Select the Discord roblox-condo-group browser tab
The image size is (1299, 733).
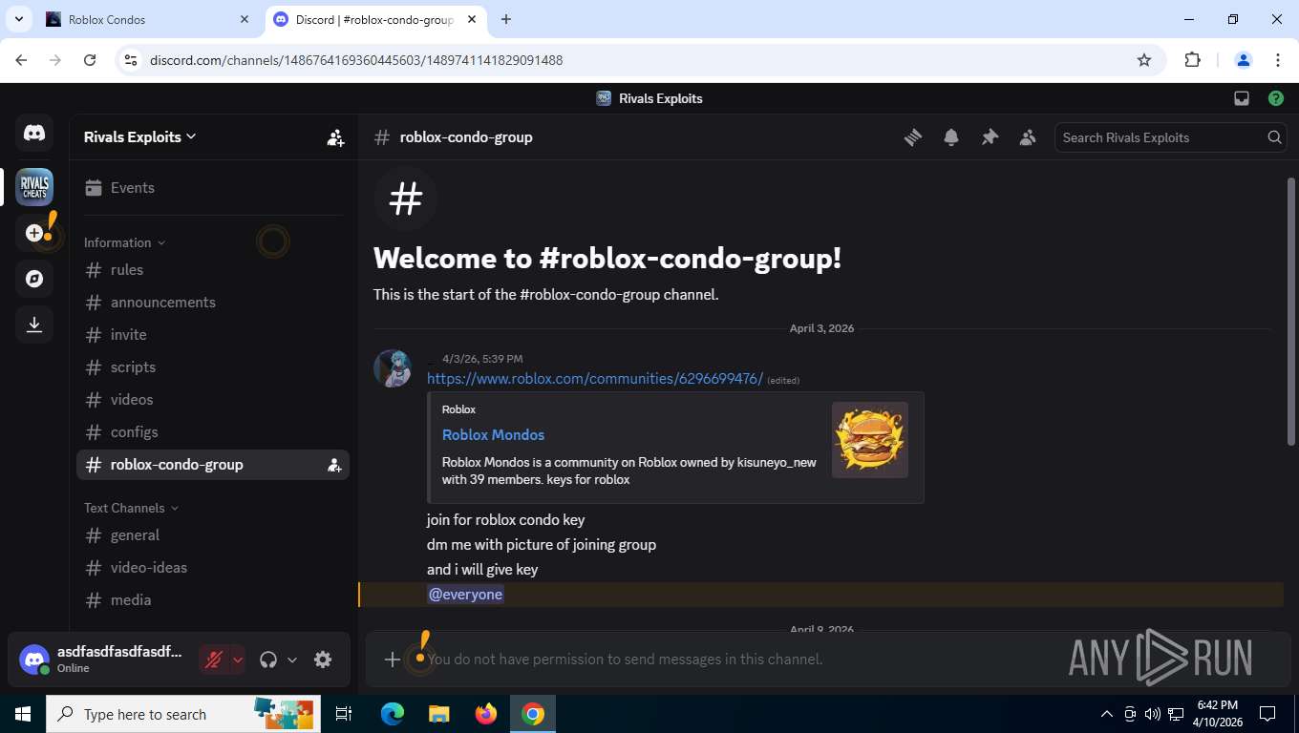click(x=374, y=19)
